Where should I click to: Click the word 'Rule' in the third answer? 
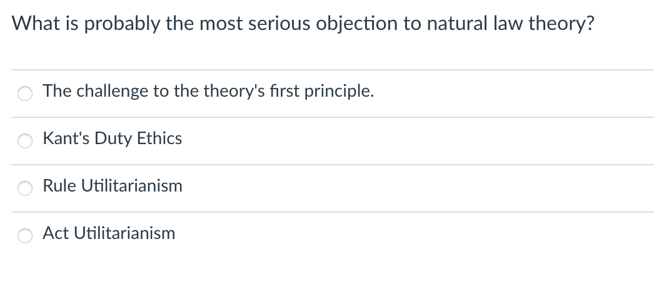coord(59,186)
